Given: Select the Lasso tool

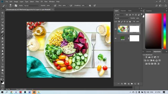Looking at the screenshot, I should (x=2, y=19).
